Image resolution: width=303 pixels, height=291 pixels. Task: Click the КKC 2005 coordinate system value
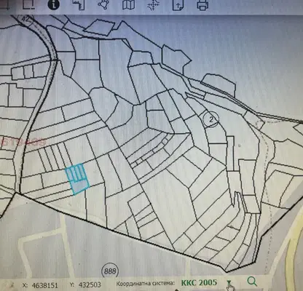199,282
